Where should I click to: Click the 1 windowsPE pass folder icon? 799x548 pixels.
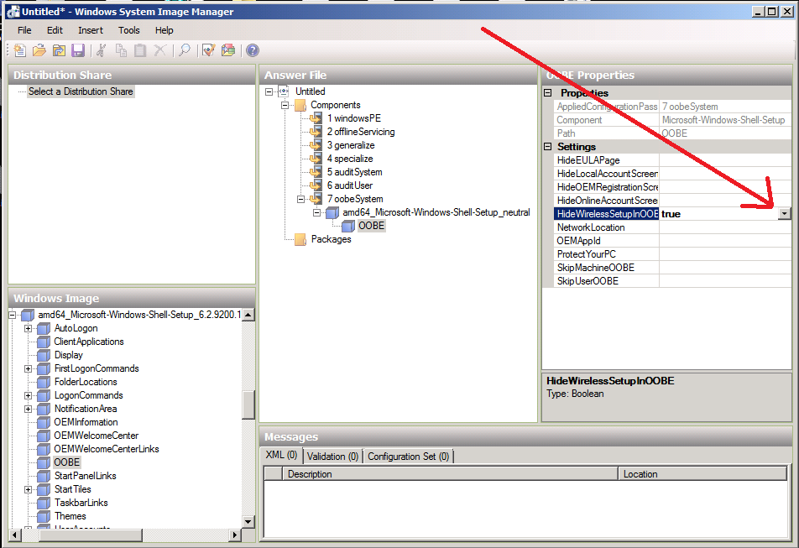[x=316, y=118]
